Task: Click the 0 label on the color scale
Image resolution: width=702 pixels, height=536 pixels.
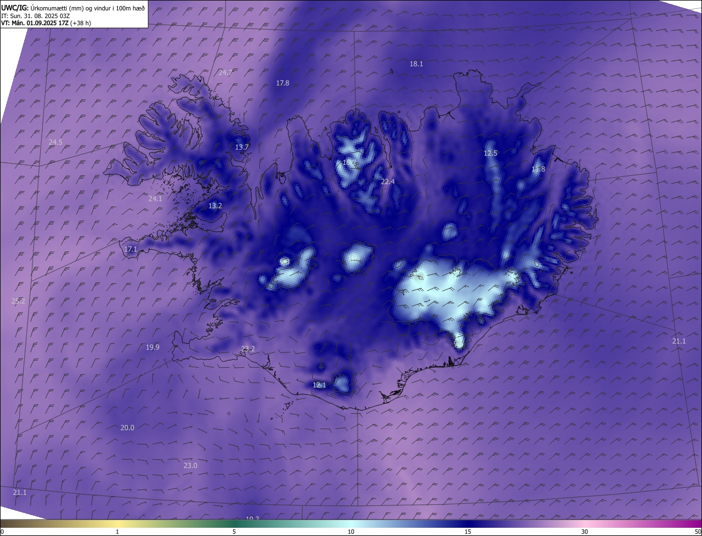Action: point(2,532)
